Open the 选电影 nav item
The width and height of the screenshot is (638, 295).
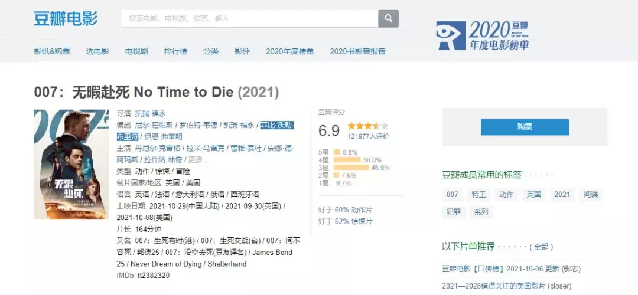(97, 51)
